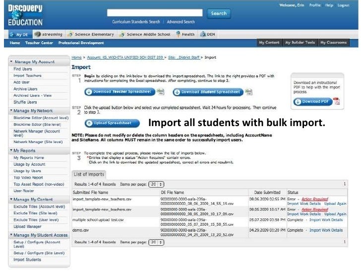The height and width of the screenshot is (271, 361).
Task: Open My Classrooms button
Action: [x=333, y=42]
